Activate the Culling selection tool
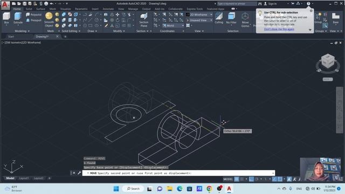The width and height of the screenshot is (345, 194). [219, 18]
